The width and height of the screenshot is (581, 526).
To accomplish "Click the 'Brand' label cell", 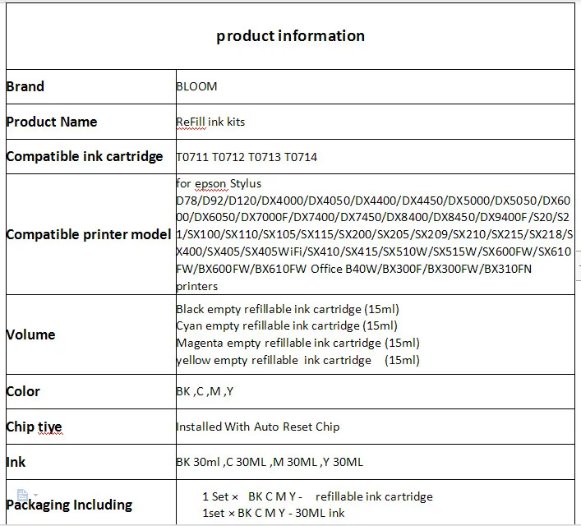I will pyautogui.click(x=91, y=87).
